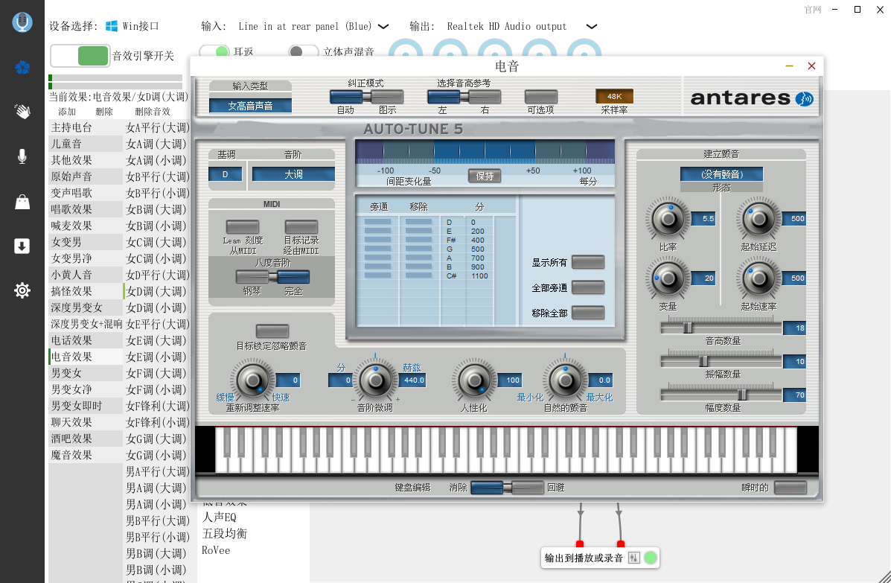Open the 形态 (没有颤音) selector
Image resolution: width=891 pixels, height=583 pixels.
722,174
